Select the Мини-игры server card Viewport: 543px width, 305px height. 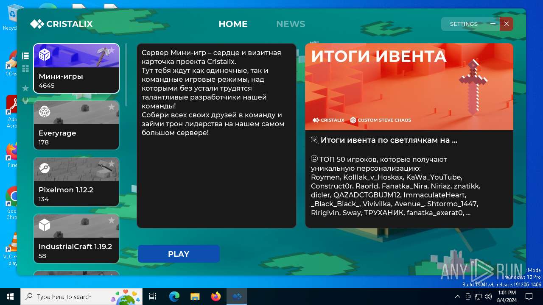(76, 68)
